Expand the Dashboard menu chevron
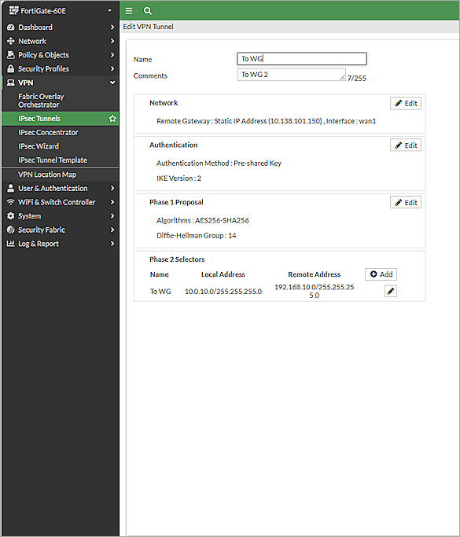The width and height of the screenshot is (460, 537). (x=112, y=27)
